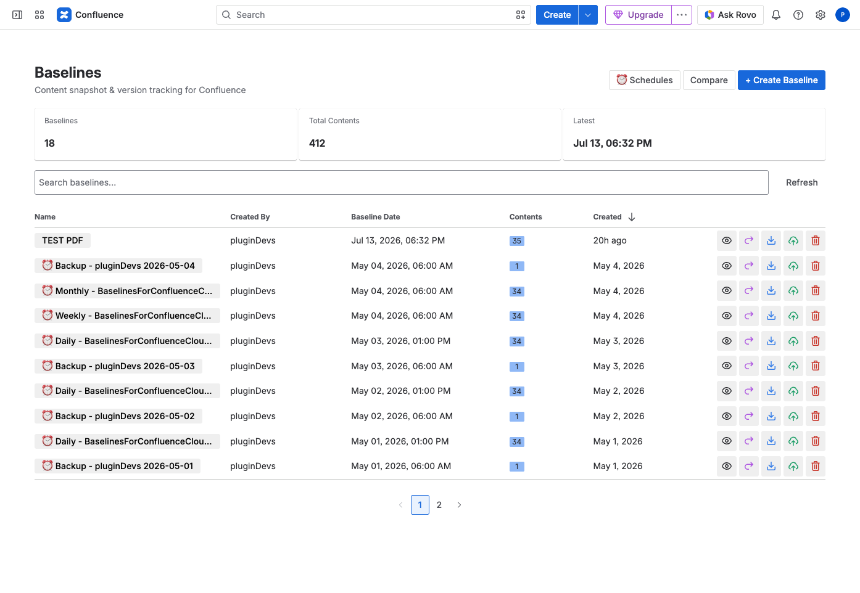Click 'Jul 13, 2026, 06:32 PM' date cell
This screenshot has width=860, height=593.
[x=398, y=240]
